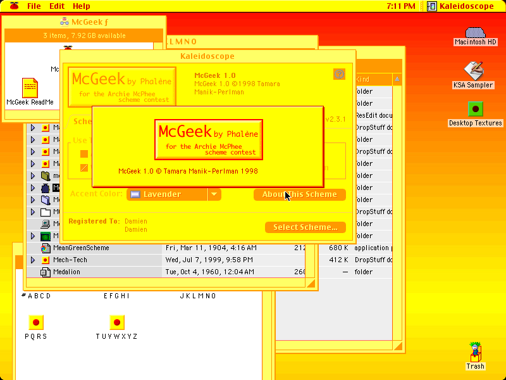Click the "Tue, Oct 4, 1960, 12:04 AM" date
Viewport: 506px width, 380px height.
tap(210, 272)
